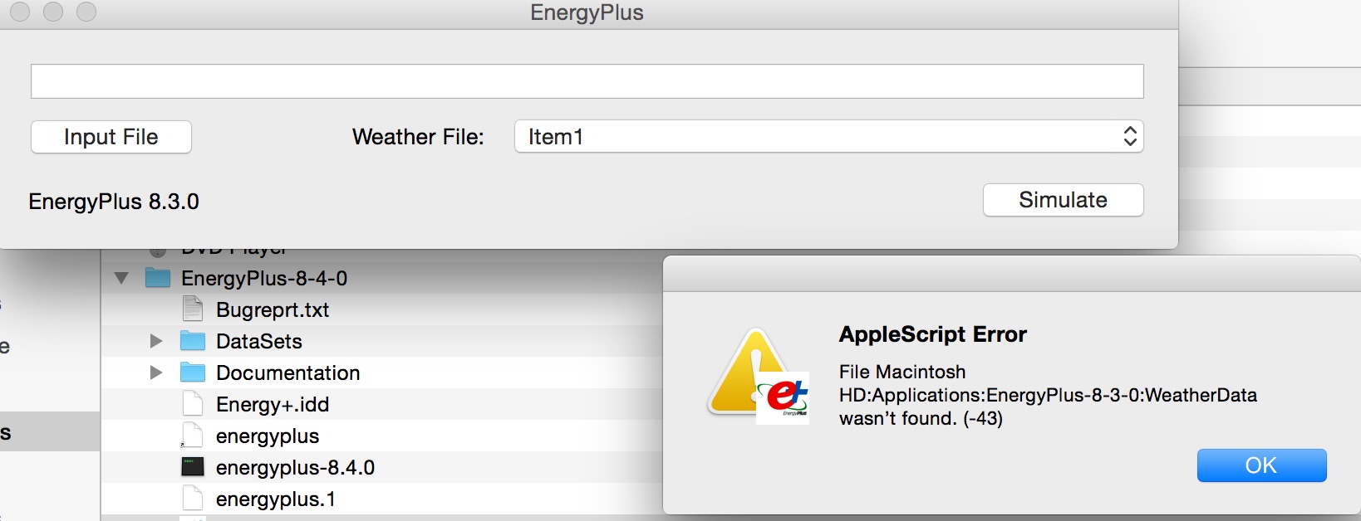1361x521 pixels.
Task: Click the AppleScript Error heading
Action: coord(933,334)
